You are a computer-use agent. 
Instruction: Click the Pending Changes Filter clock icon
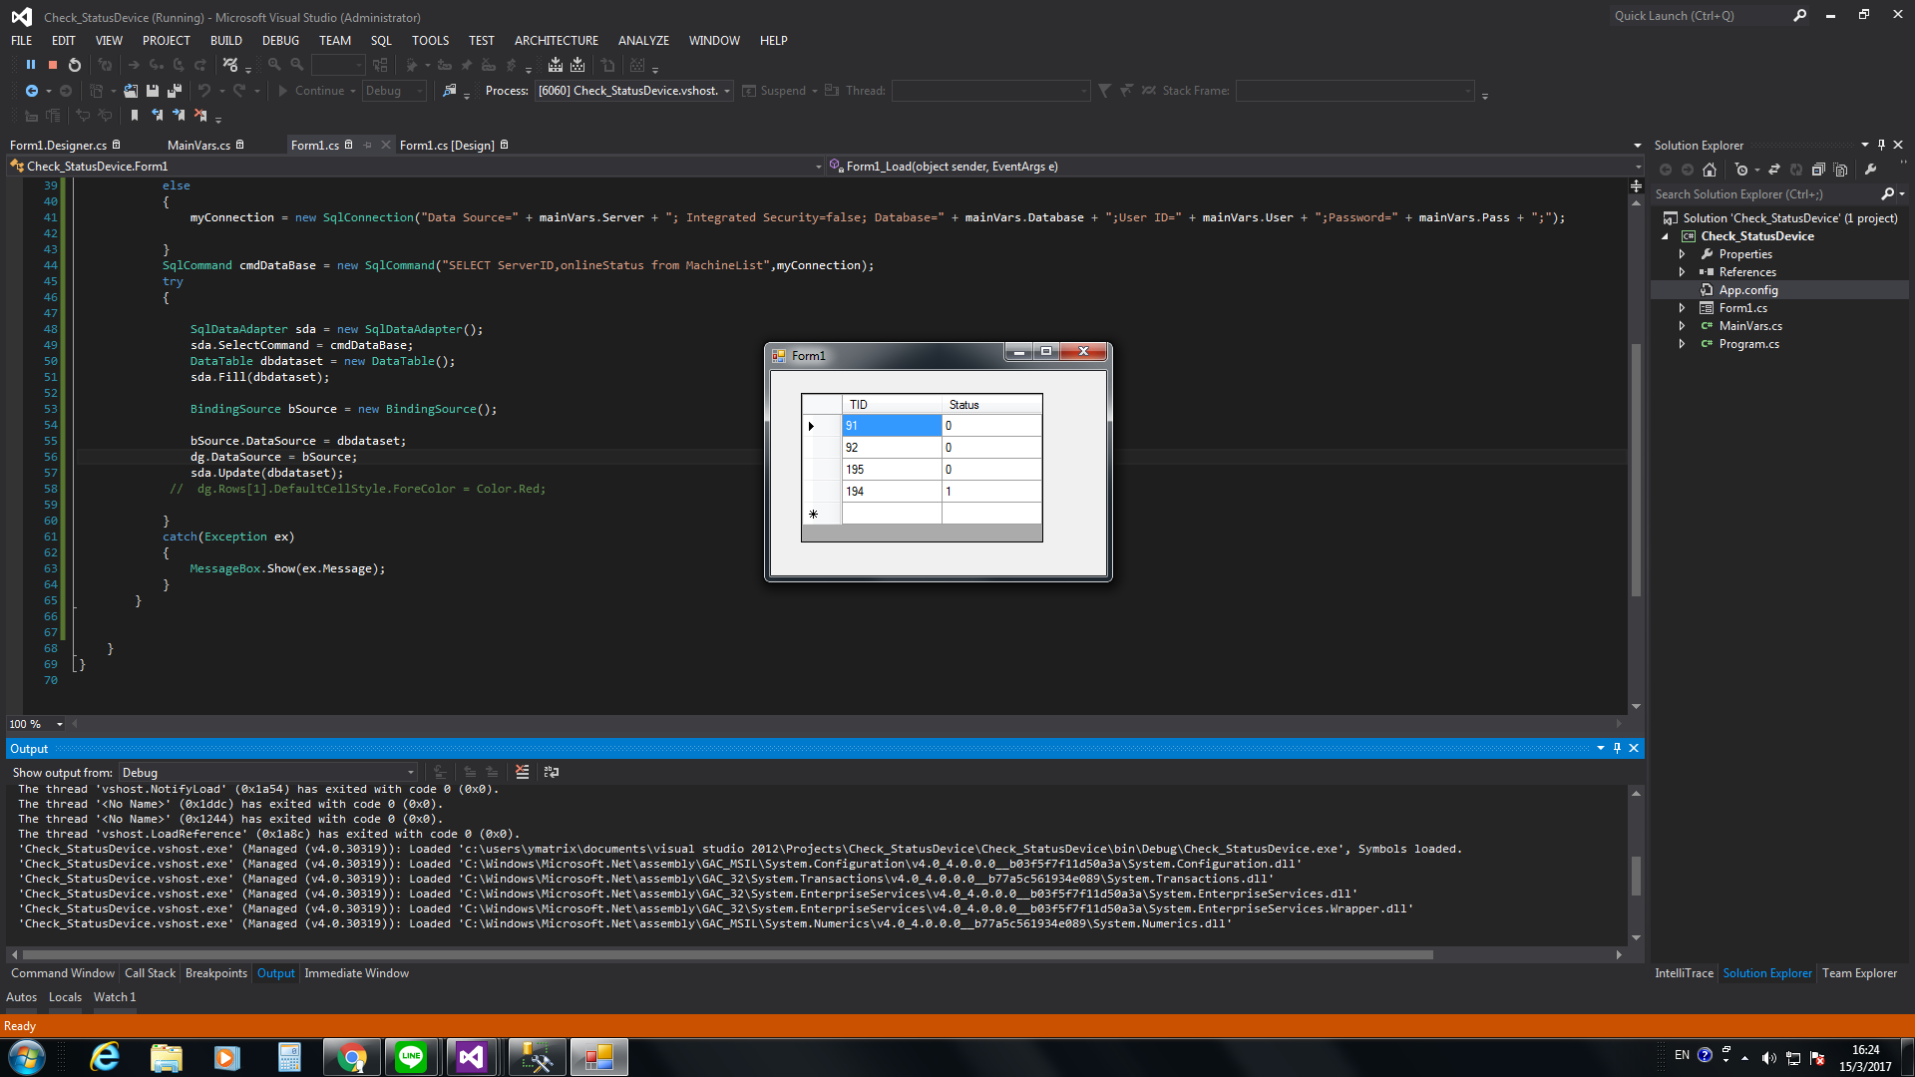pos(1741,170)
